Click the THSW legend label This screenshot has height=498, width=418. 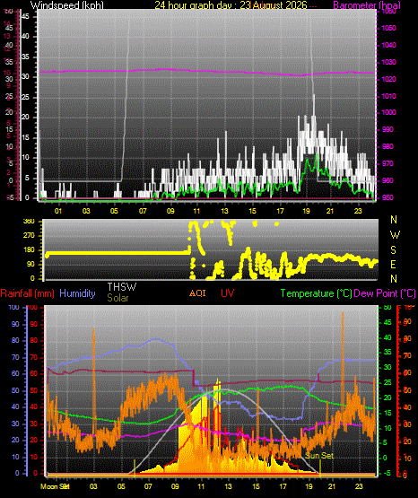[122, 287]
